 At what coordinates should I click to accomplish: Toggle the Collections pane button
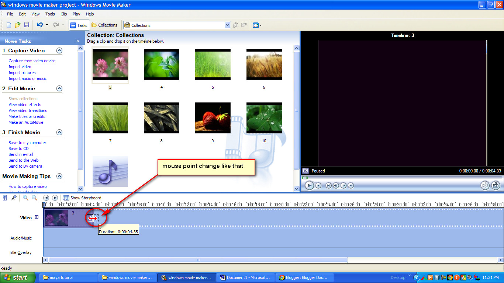click(104, 25)
